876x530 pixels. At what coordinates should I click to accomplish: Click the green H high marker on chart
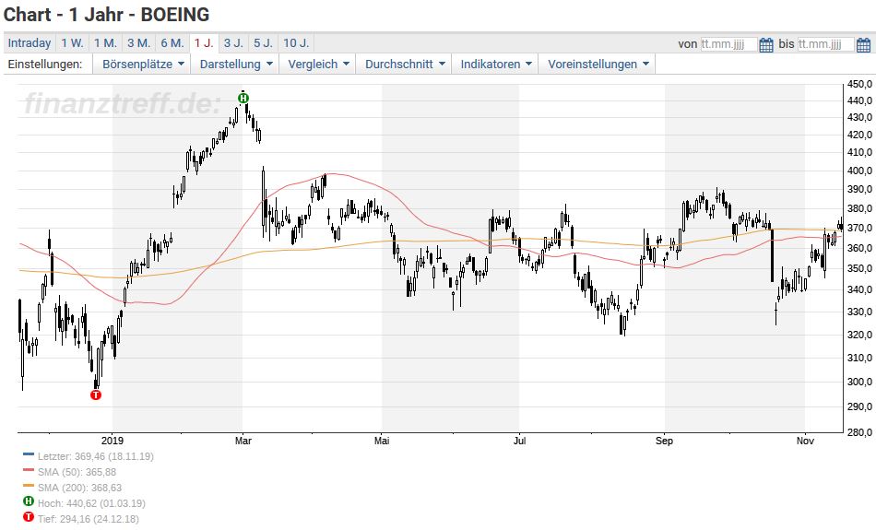click(x=243, y=99)
